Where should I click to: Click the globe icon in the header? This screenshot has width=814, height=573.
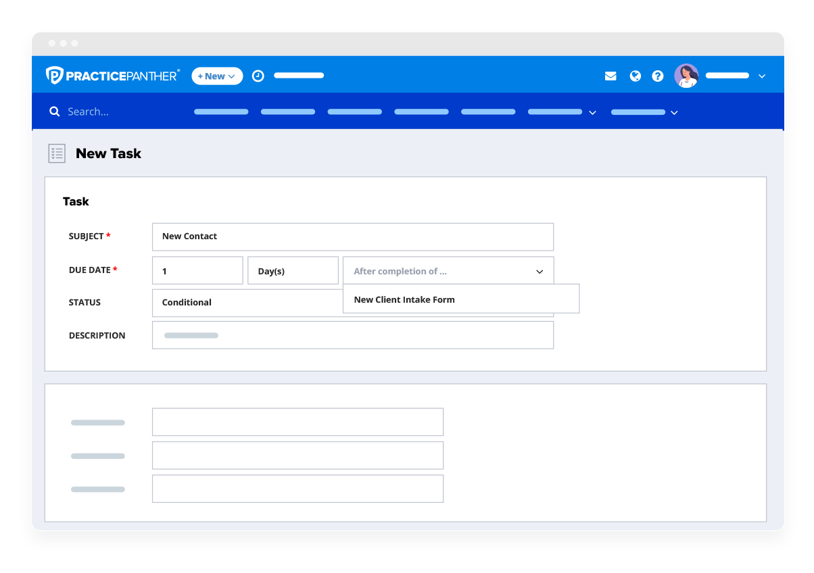(x=635, y=76)
